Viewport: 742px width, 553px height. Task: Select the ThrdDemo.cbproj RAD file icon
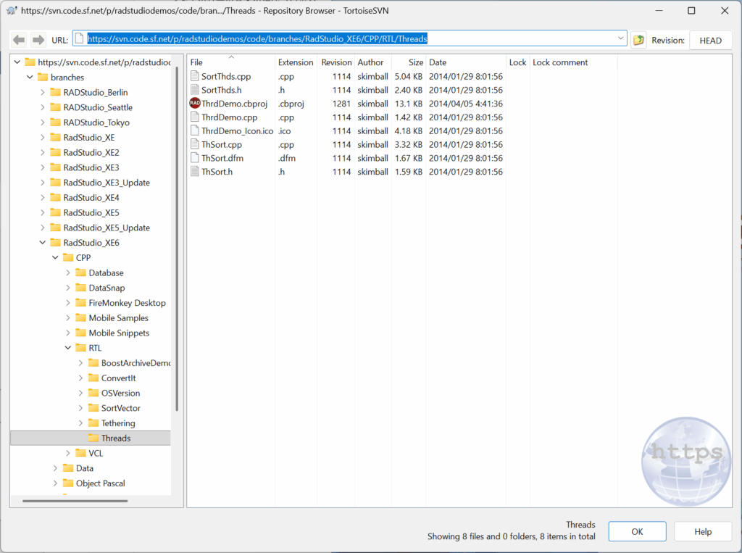(x=194, y=104)
